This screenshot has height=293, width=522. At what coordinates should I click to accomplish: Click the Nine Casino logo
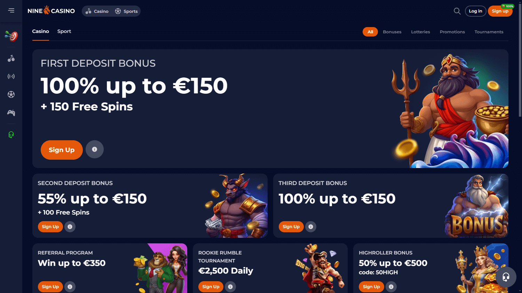pos(51,10)
